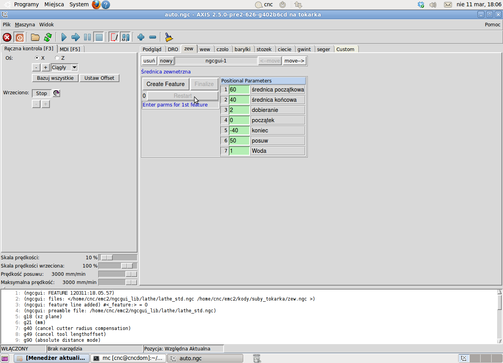The height and width of the screenshot is (363, 503).
Task: Click Bazuj wszystkie button
Action: pos(55,78)
